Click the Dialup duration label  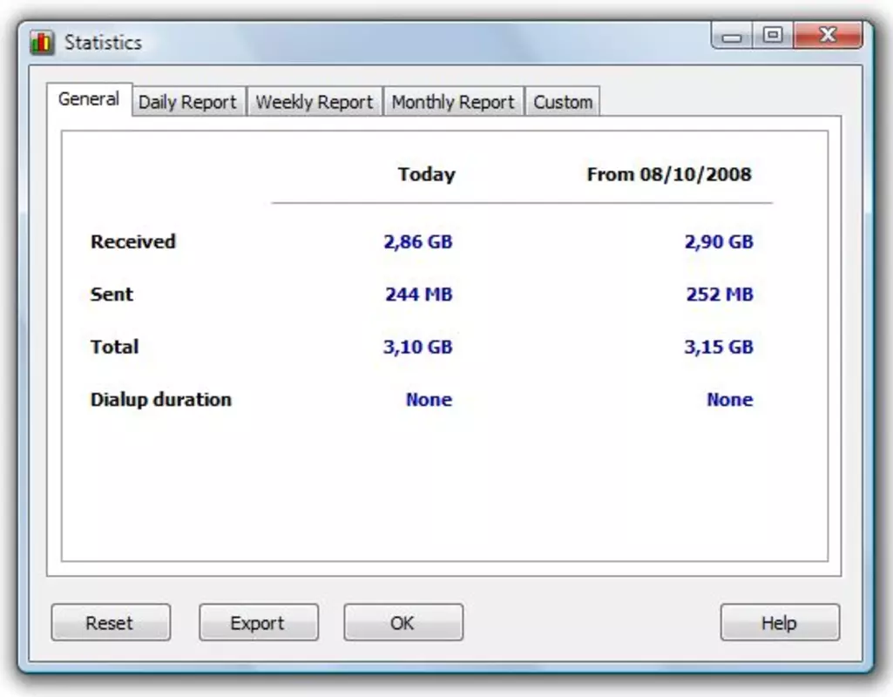[x=161, y=400]
